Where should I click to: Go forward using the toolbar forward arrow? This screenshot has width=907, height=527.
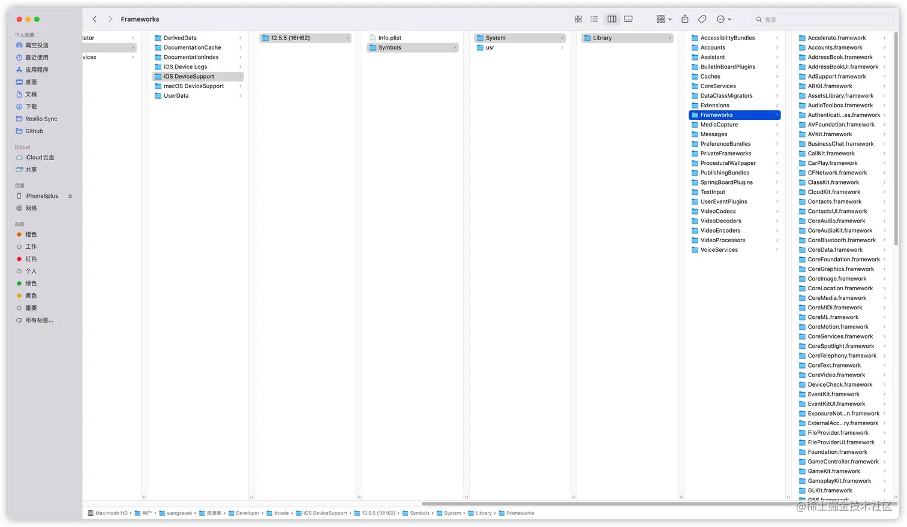(x=110, y=19)
